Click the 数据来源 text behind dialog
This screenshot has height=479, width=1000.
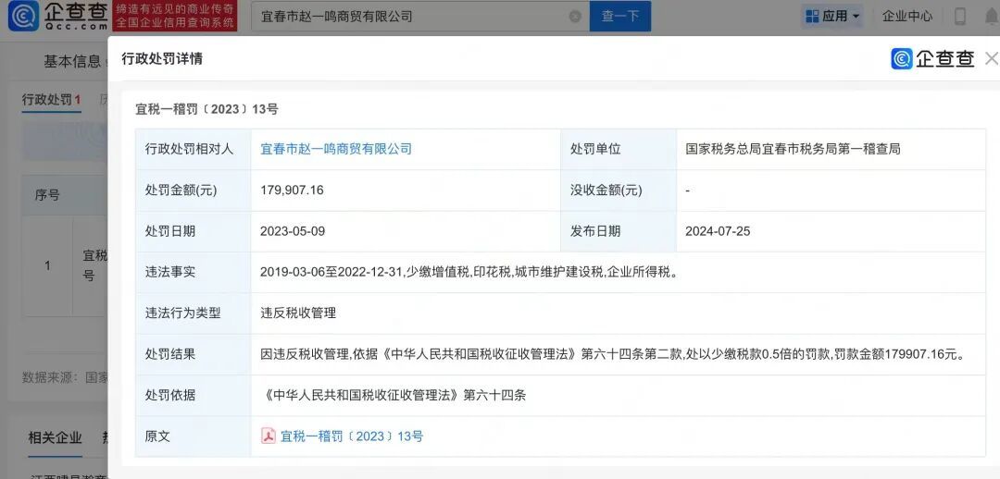pos(65,377)
